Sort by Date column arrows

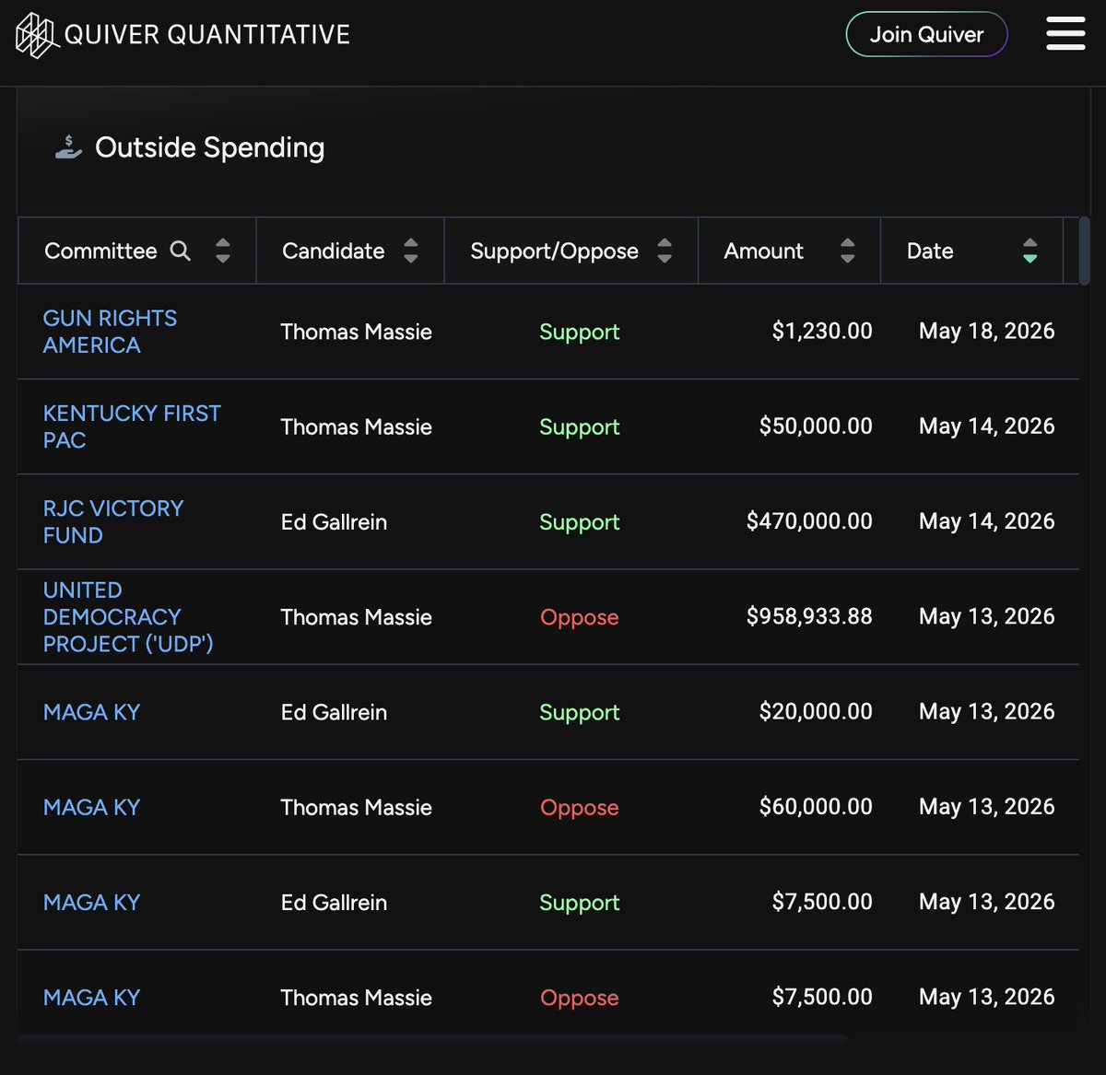pos(1030,251)
